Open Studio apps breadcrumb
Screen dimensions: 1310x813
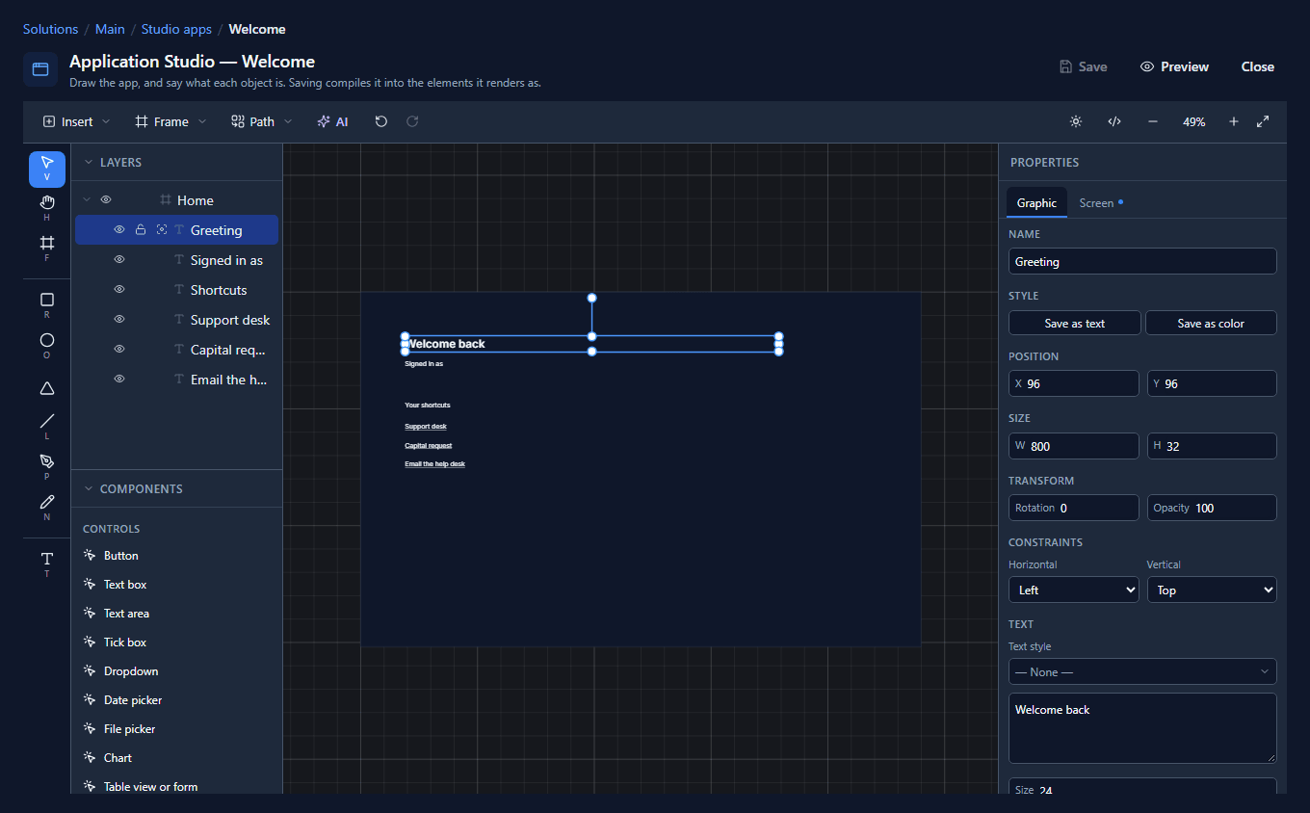176,29
